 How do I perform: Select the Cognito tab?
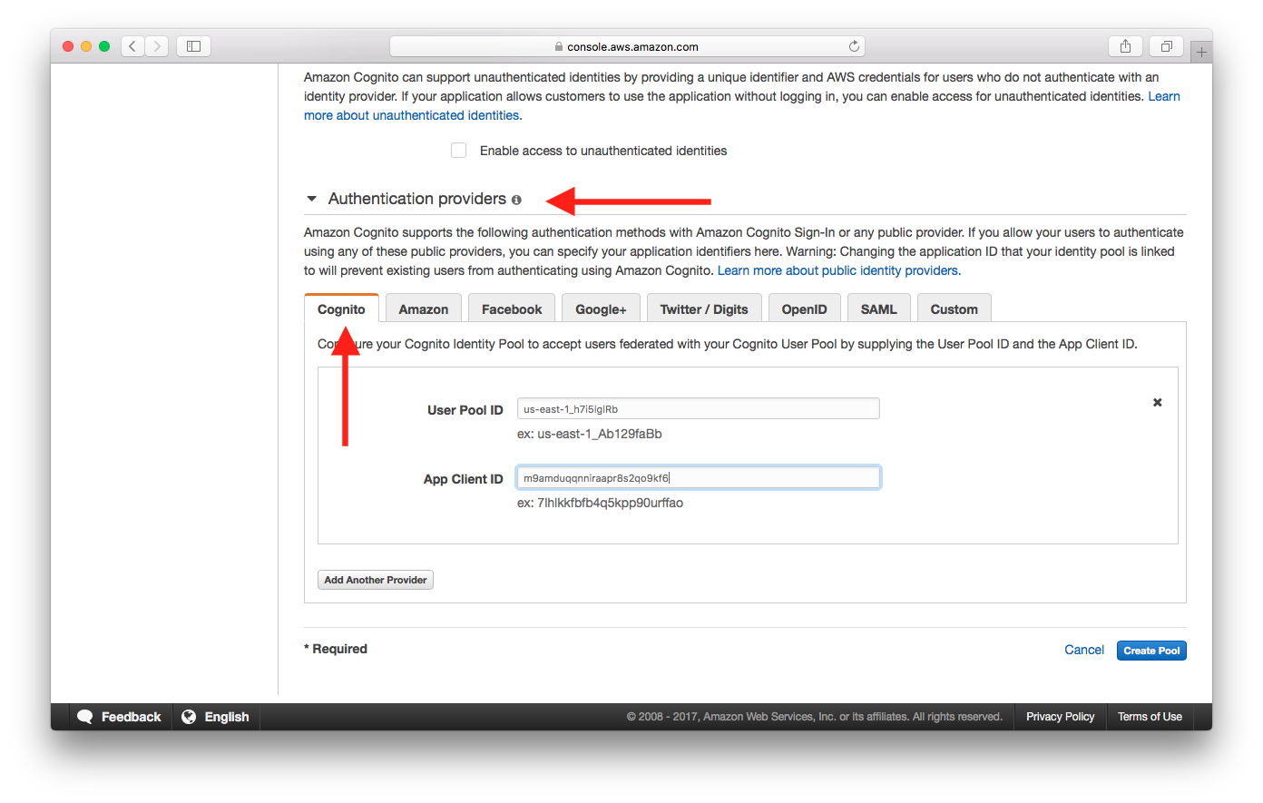coord(341,308)
